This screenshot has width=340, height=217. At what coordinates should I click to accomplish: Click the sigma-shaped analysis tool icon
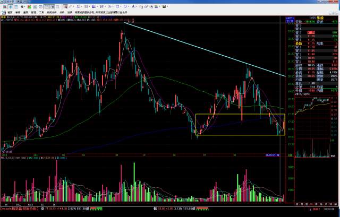click(78, 6)
